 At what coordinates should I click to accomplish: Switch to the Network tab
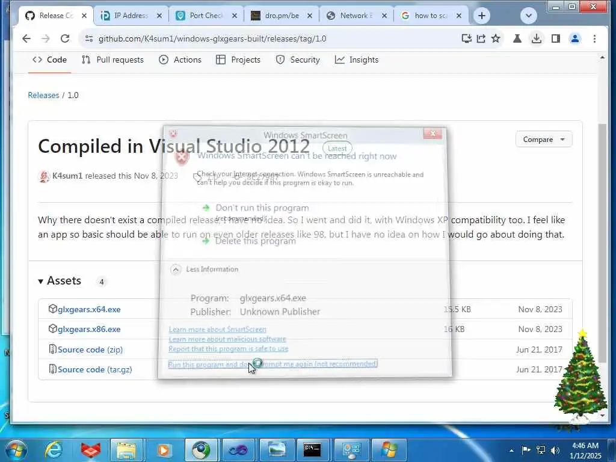pyautogui.click(x=356, y=16)
